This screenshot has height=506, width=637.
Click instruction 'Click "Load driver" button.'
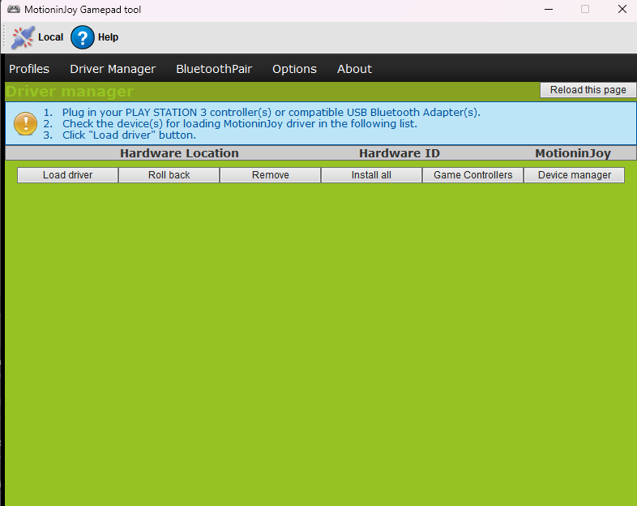pyautogui.click(x=129, y=135)
